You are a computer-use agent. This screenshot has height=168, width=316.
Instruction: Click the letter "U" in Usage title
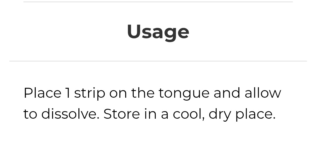coord(133,32)
